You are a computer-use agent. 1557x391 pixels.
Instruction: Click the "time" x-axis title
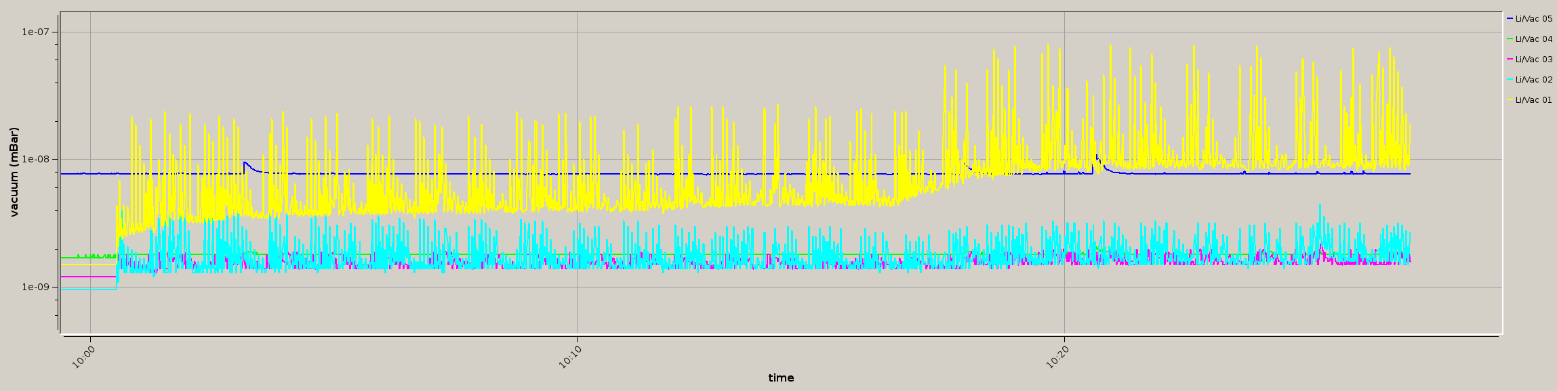781,378
